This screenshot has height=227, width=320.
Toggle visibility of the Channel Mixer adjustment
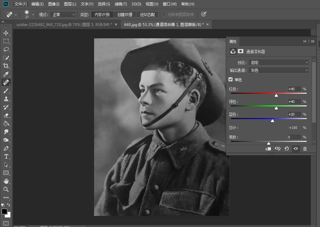click(296, 148)
